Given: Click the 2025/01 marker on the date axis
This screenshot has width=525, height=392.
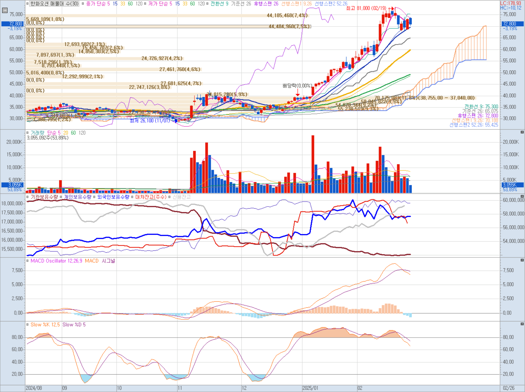Looking at the screenshot, I should 310,388.
